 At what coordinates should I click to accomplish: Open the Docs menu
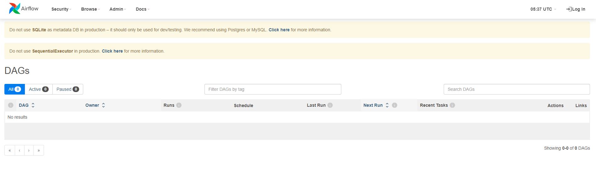[x=142, y=9]
